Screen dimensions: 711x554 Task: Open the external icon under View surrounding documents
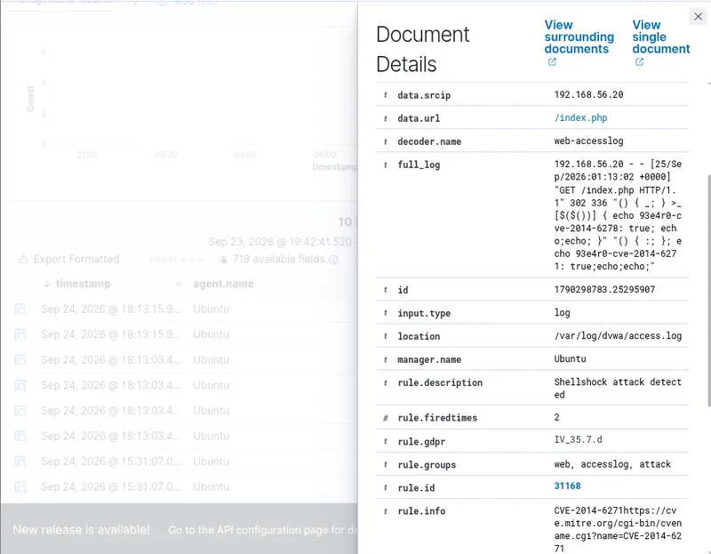552,61
